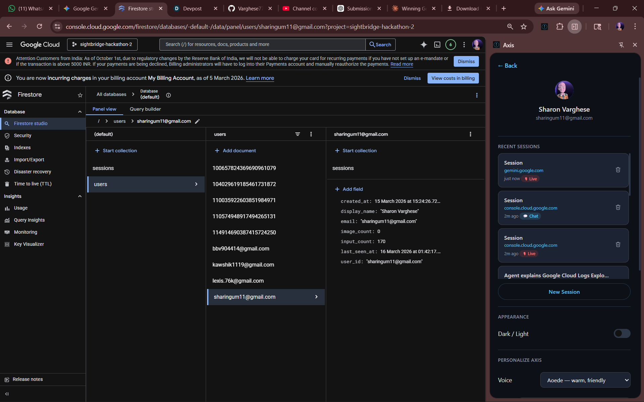Open the Chrome extensions puzzle icon
Viewport: 644px width, 402px height.
click(x=560, y=26)
